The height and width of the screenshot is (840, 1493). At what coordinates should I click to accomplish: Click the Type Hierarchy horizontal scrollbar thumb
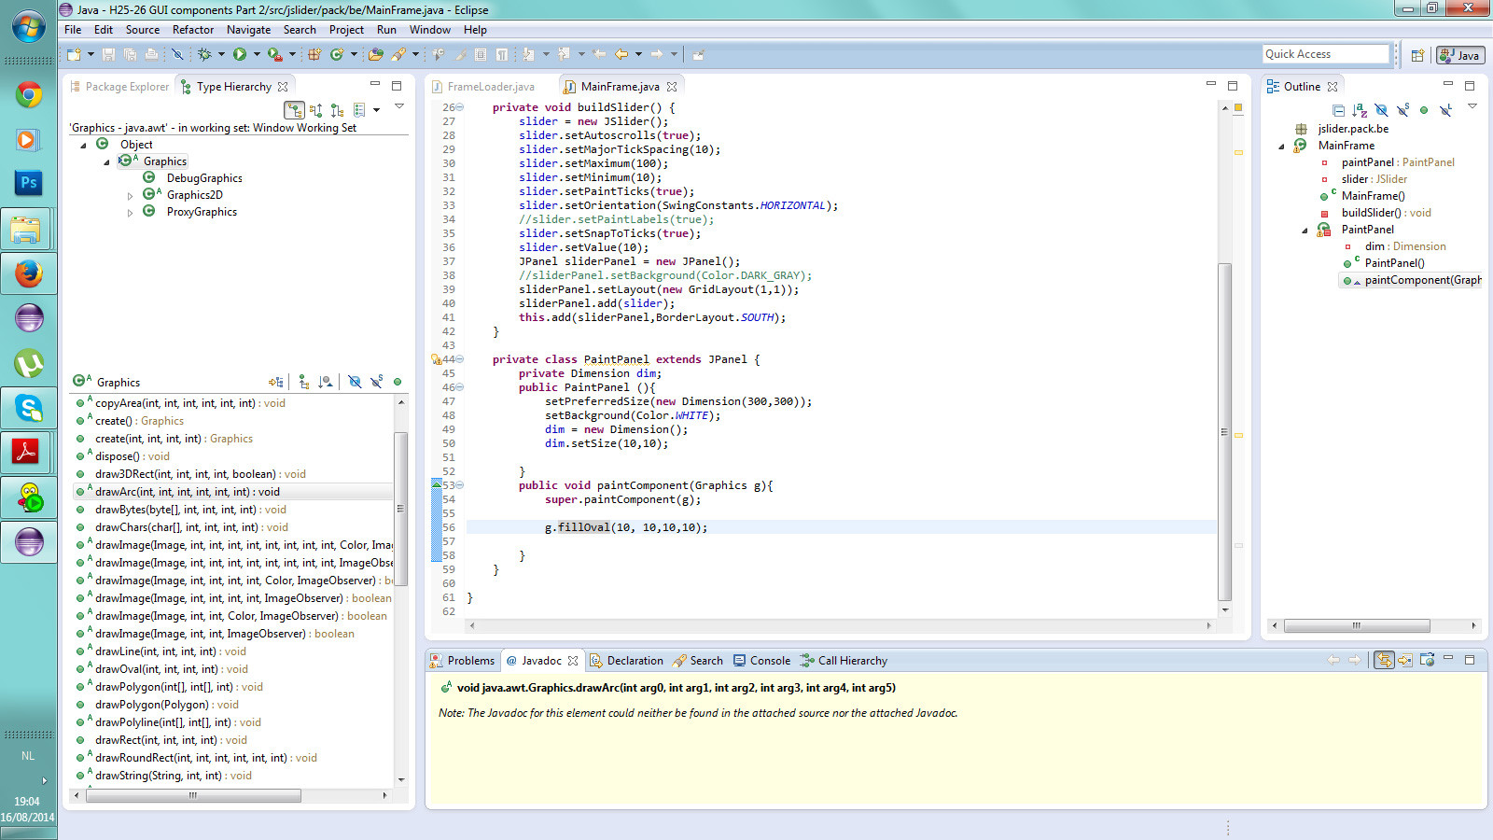coord(193,795)
